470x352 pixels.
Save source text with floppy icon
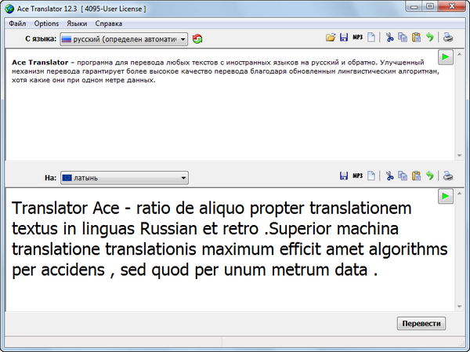click(x=343, y=38)
